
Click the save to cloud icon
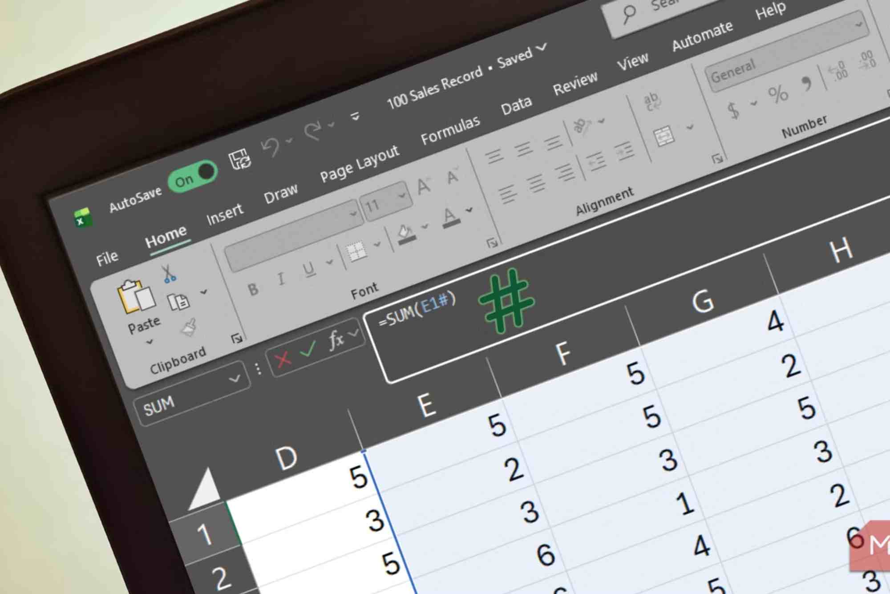coord(240,159)
